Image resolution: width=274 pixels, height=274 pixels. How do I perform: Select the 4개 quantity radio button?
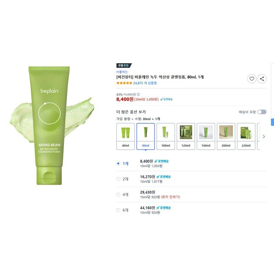point(118,195)
